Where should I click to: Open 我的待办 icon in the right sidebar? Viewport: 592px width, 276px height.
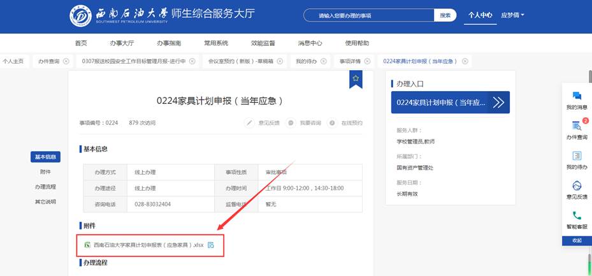[x=577, y=156]
